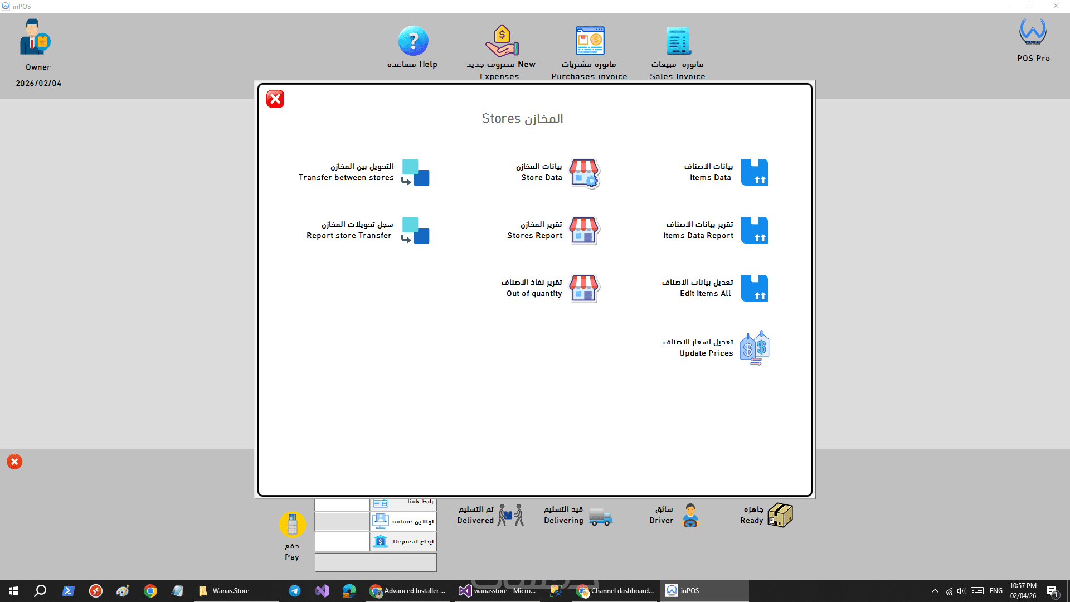The image size is (1070, 602).
Task: Click the red X at bottom left
Action: pyautogui.click(x=14, y=462)
